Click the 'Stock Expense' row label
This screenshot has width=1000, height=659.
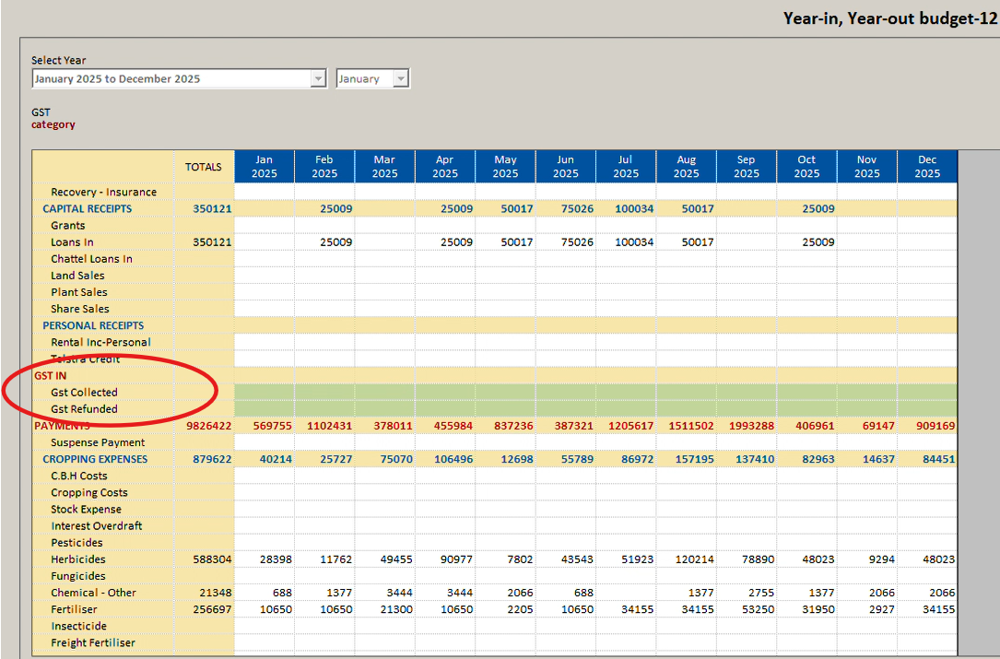point(86,509)
